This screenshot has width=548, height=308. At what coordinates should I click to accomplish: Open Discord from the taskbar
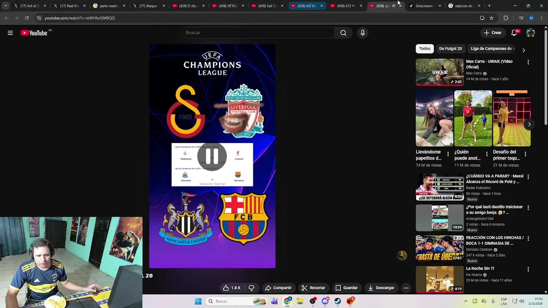pyautogui.click(x=325, y=301)
